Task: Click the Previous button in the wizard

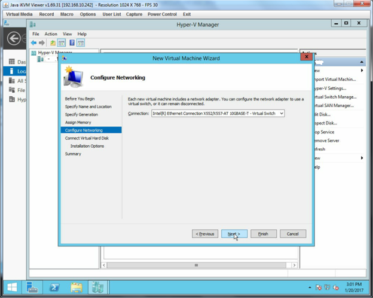Action: tap(205, 234)
